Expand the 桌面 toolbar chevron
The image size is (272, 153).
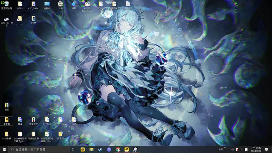[225, 148]
